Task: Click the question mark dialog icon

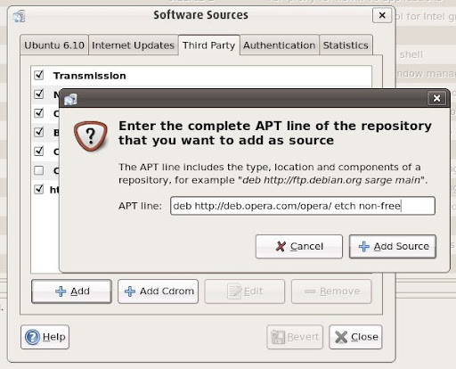Action: coord(91,136)
